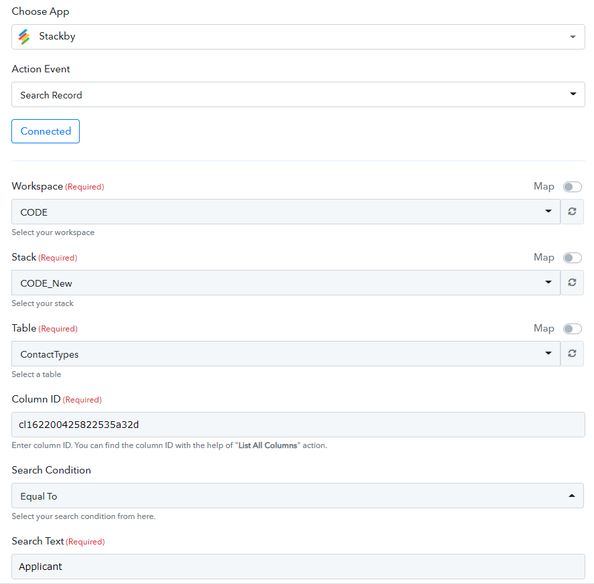
Task: Toggle the Map switch for Stack
Action: coord(572,258)
